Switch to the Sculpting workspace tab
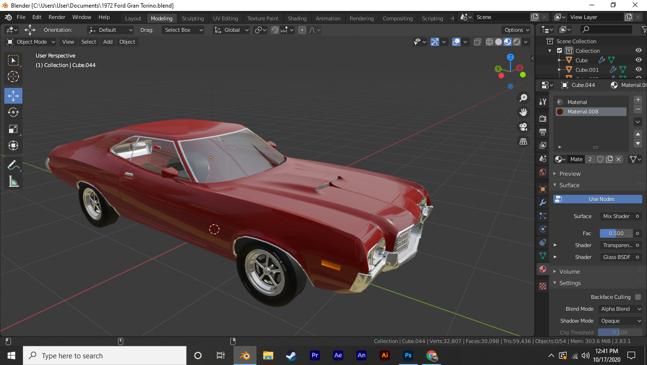 point(193,19)
